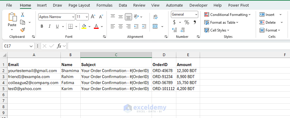Open font color dropdown arrow
290x118 pixels.
[102, 26]
